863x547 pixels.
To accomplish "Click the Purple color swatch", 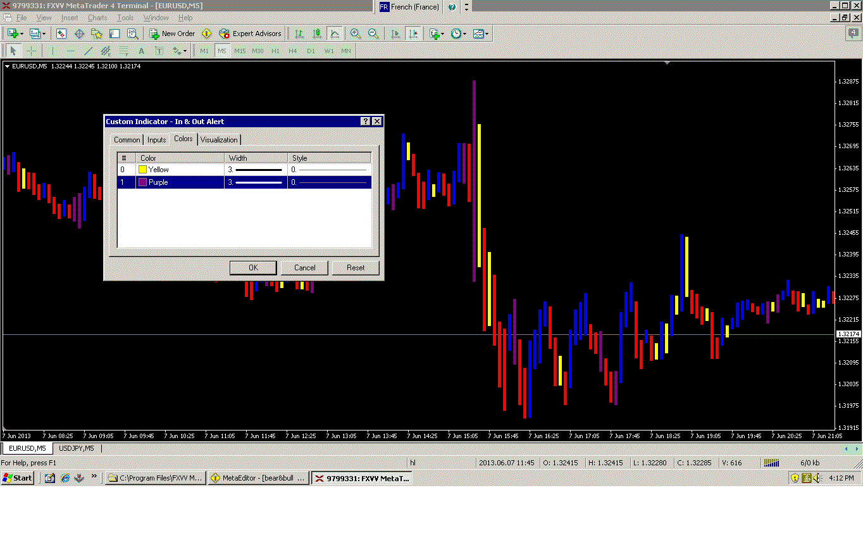I will coord(143,182).
